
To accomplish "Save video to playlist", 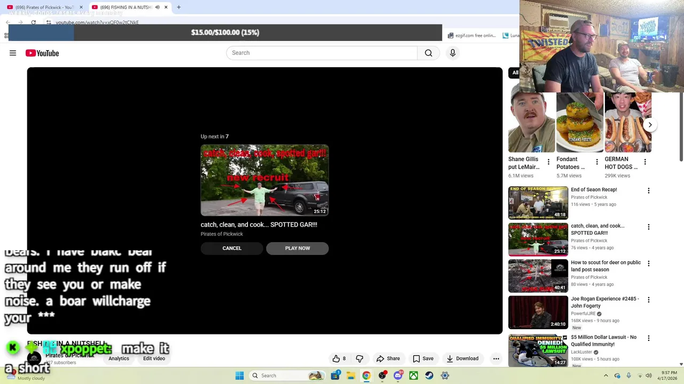I will 422,358.
